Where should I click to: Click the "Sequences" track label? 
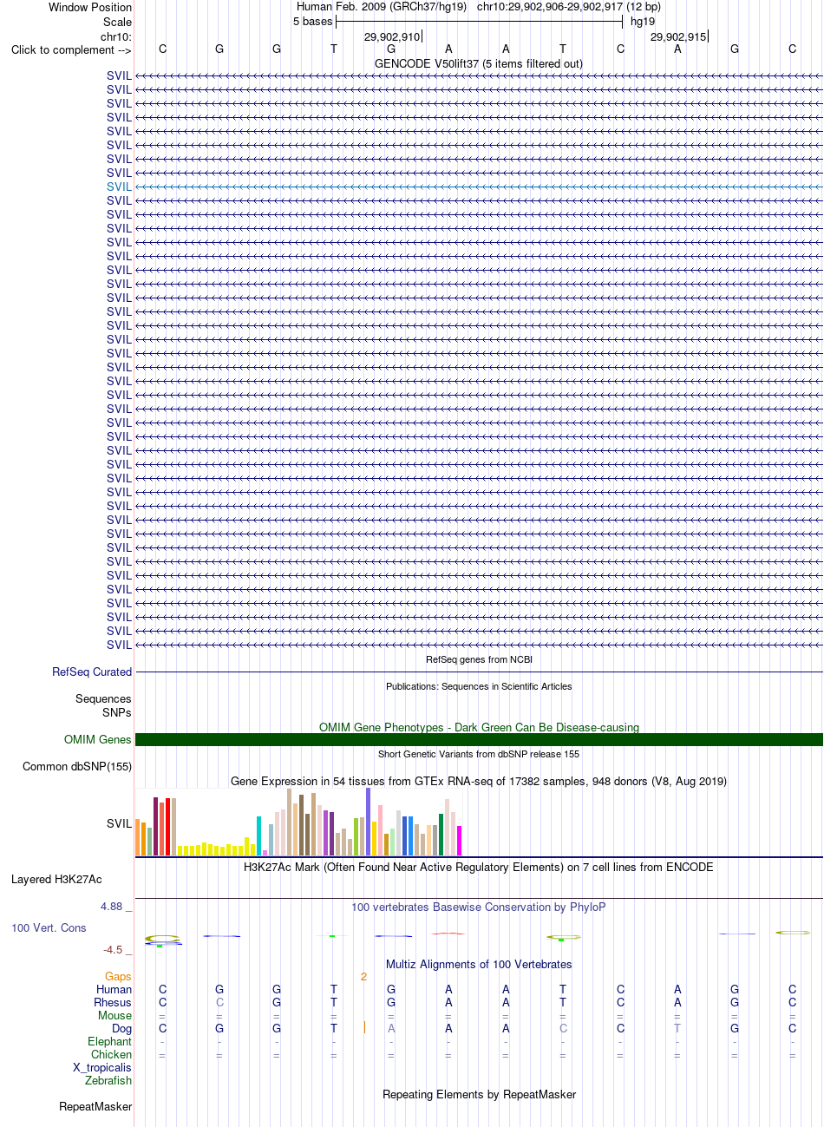click(x=103, y=698)
